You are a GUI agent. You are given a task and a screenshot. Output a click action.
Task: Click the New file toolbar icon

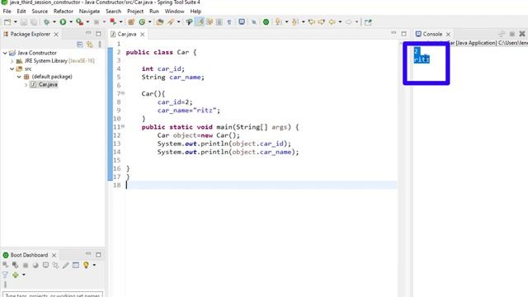pyautogui.click(x=7, y=22)
